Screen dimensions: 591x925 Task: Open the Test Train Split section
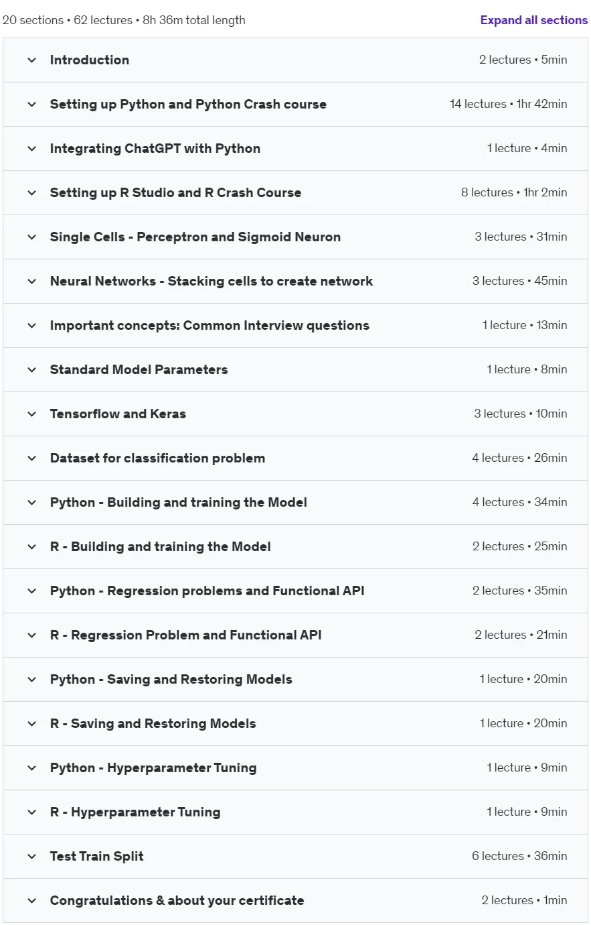point(295,857)
